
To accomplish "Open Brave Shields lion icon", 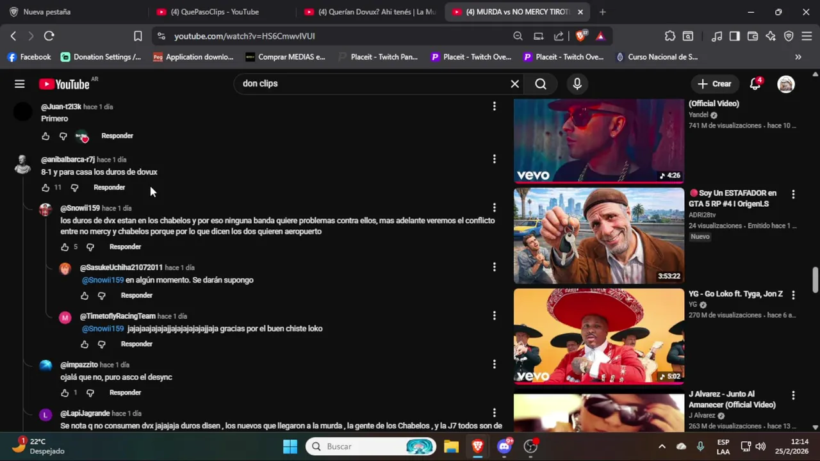I will pos(580,36).
